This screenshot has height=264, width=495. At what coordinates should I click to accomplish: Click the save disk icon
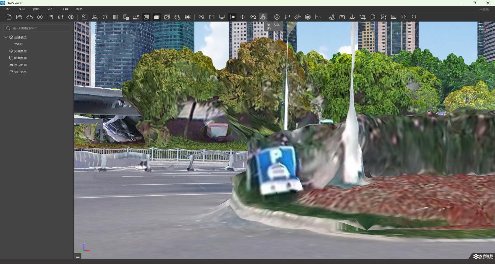coord(50,17)
